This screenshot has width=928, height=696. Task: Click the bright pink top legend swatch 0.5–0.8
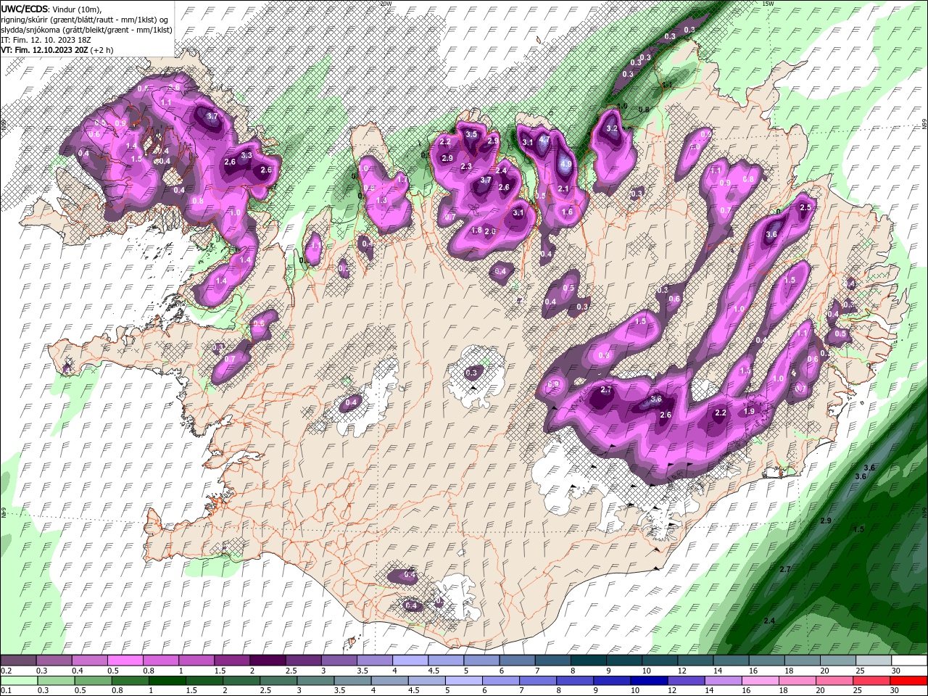pyautogui.click(x=125, y=660)
